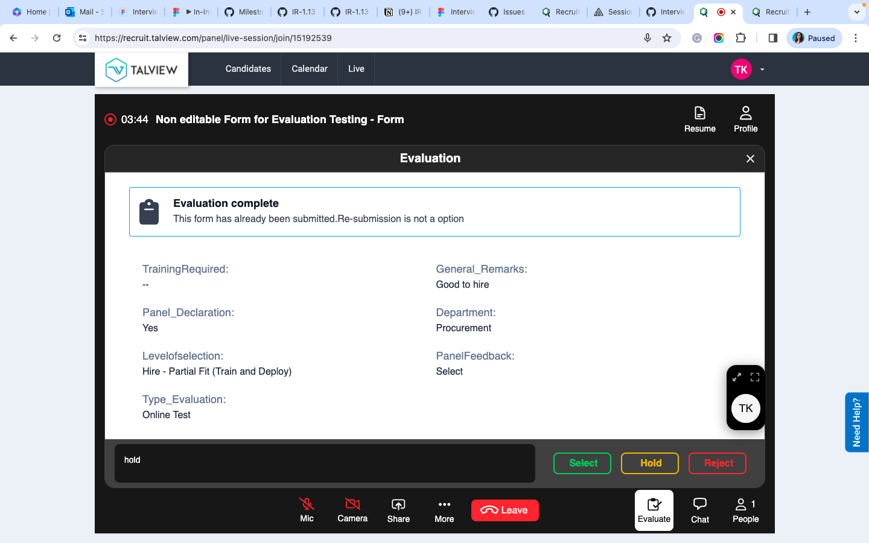This screenshot has width=869, height=543.
Task: Leave the live session
Action: tap(505, 510)
